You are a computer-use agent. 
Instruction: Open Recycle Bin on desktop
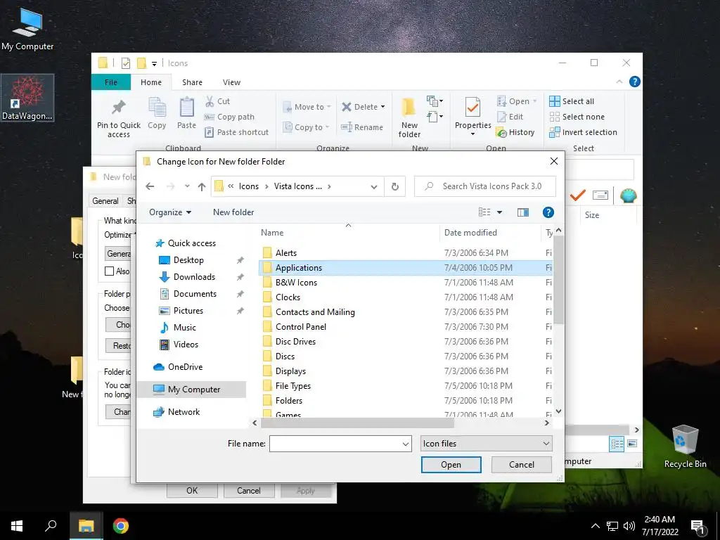pyautogui.click(x=685, y=446)
